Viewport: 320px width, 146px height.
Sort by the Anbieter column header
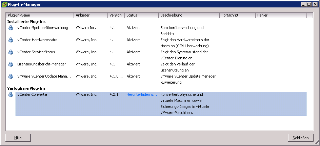[x=91, y=16]
